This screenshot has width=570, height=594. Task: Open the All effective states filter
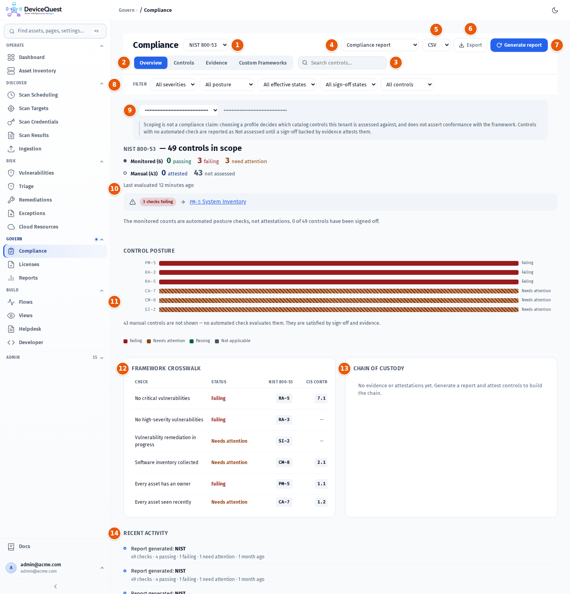[287, 84]
